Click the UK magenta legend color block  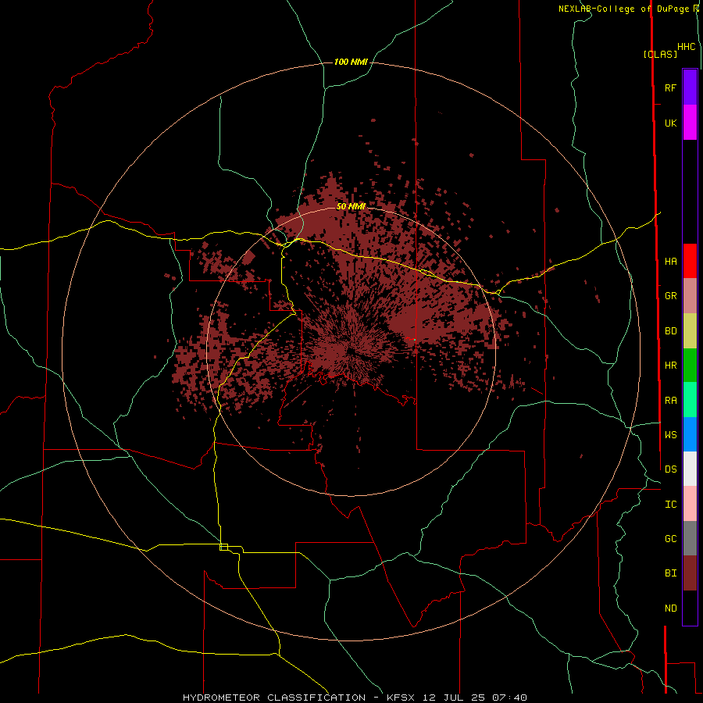(690, 123)
